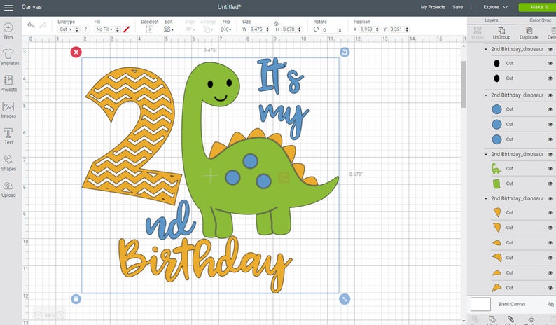Viewport: 556px width, 325px height.
Task: Switch to the Color Sync tab
Action: [540, 20]
